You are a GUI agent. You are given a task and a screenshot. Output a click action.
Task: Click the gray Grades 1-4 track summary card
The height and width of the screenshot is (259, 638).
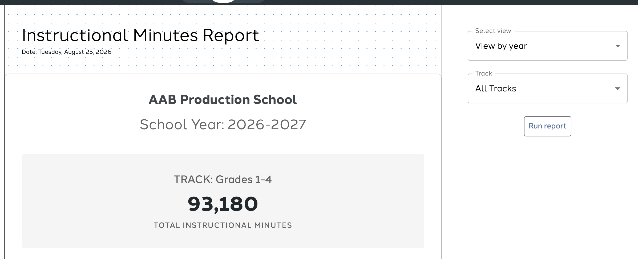pyautogui.click(x=223, y=201)
